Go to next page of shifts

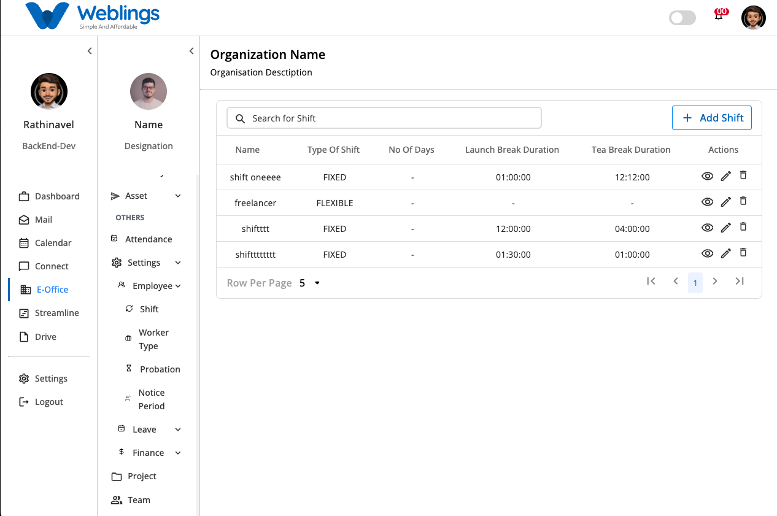[715, 281]
